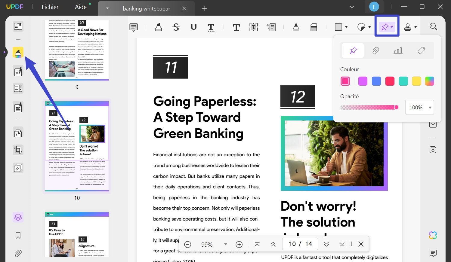Switch to the paperclip attachment tab
451x262 pixels.
click(x=375, y=50)
